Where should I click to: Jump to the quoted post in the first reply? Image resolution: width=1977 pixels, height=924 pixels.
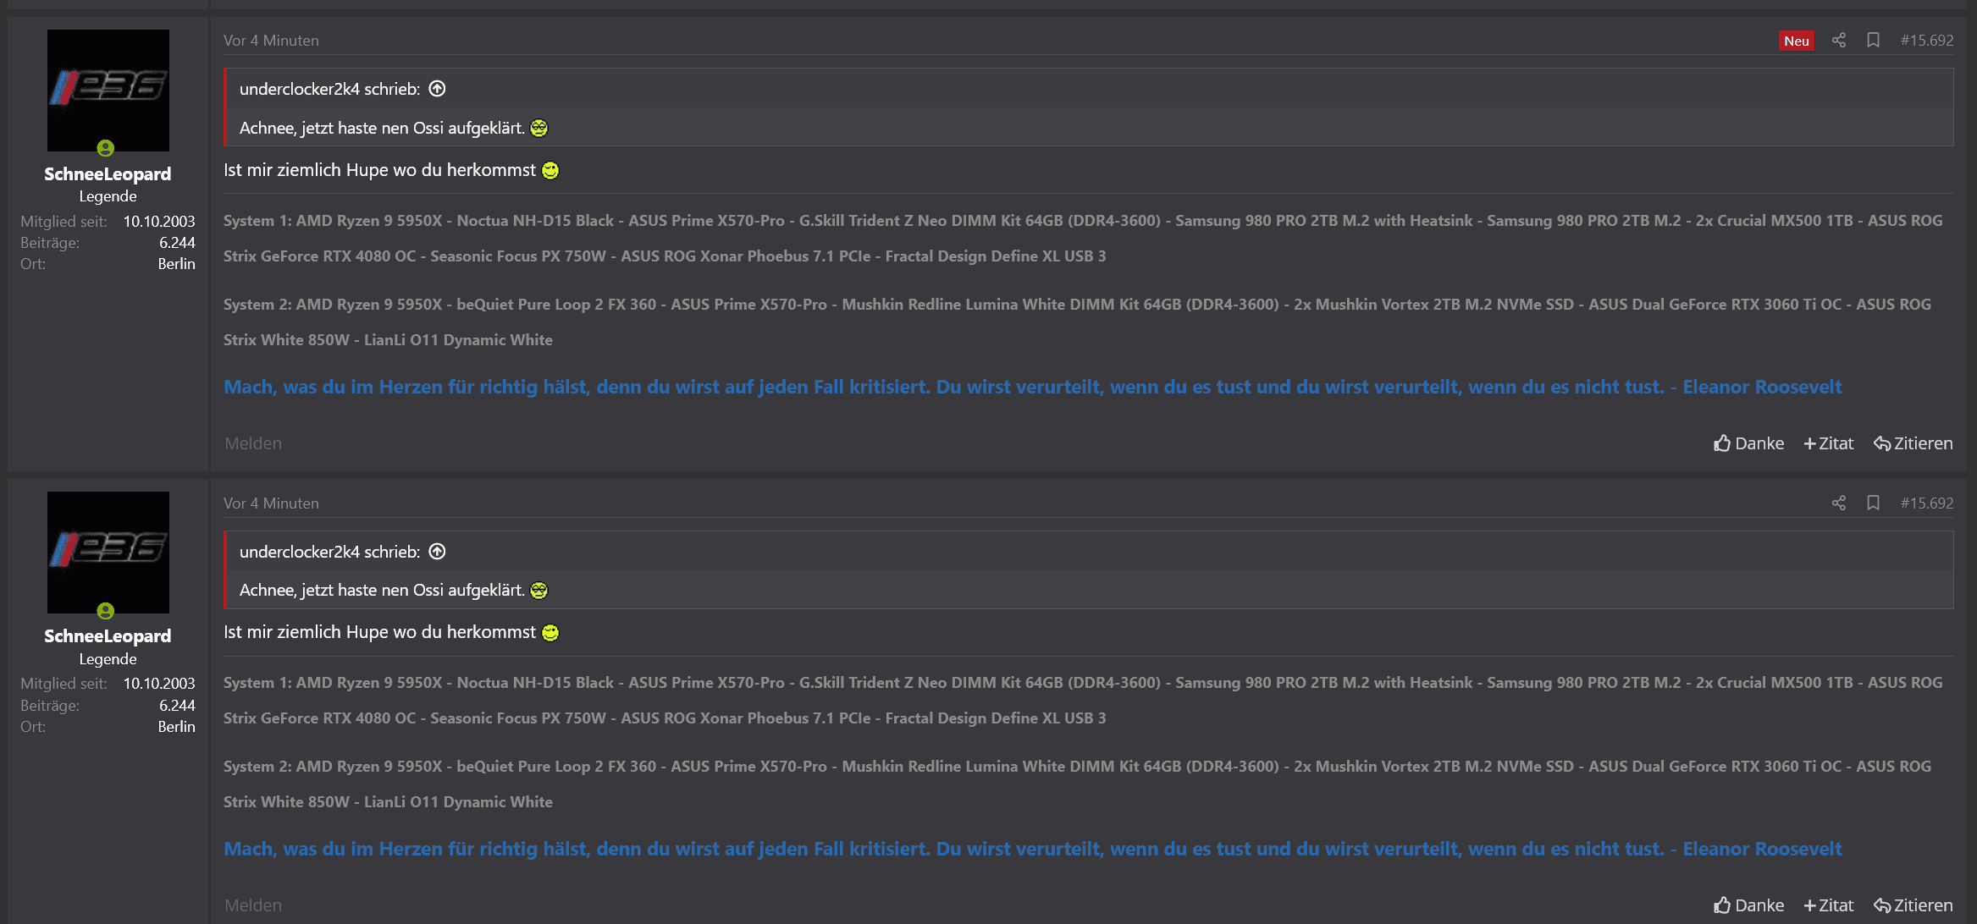coord(437,89)
